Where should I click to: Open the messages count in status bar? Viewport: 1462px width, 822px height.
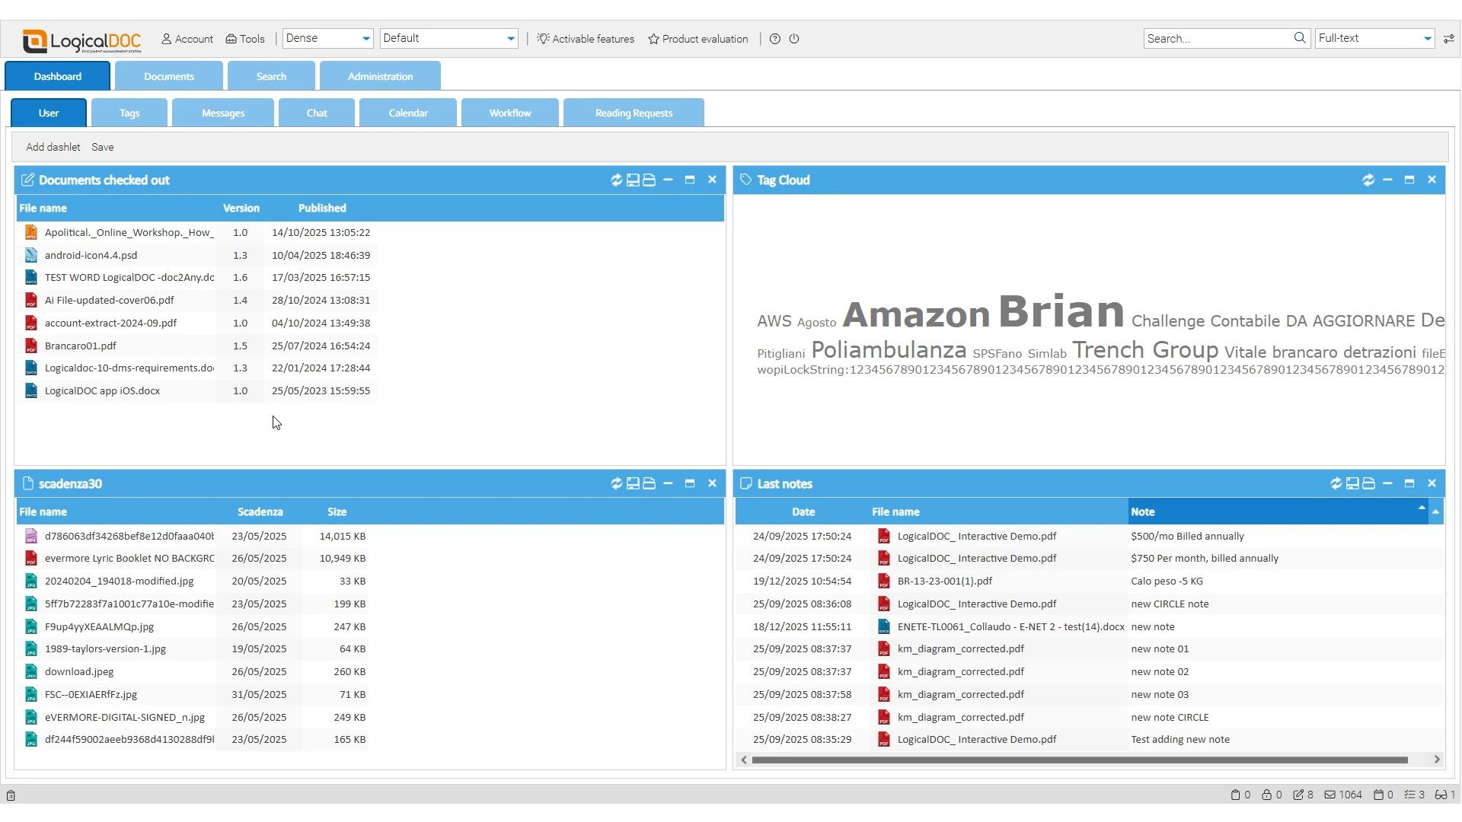[1343, 795]
